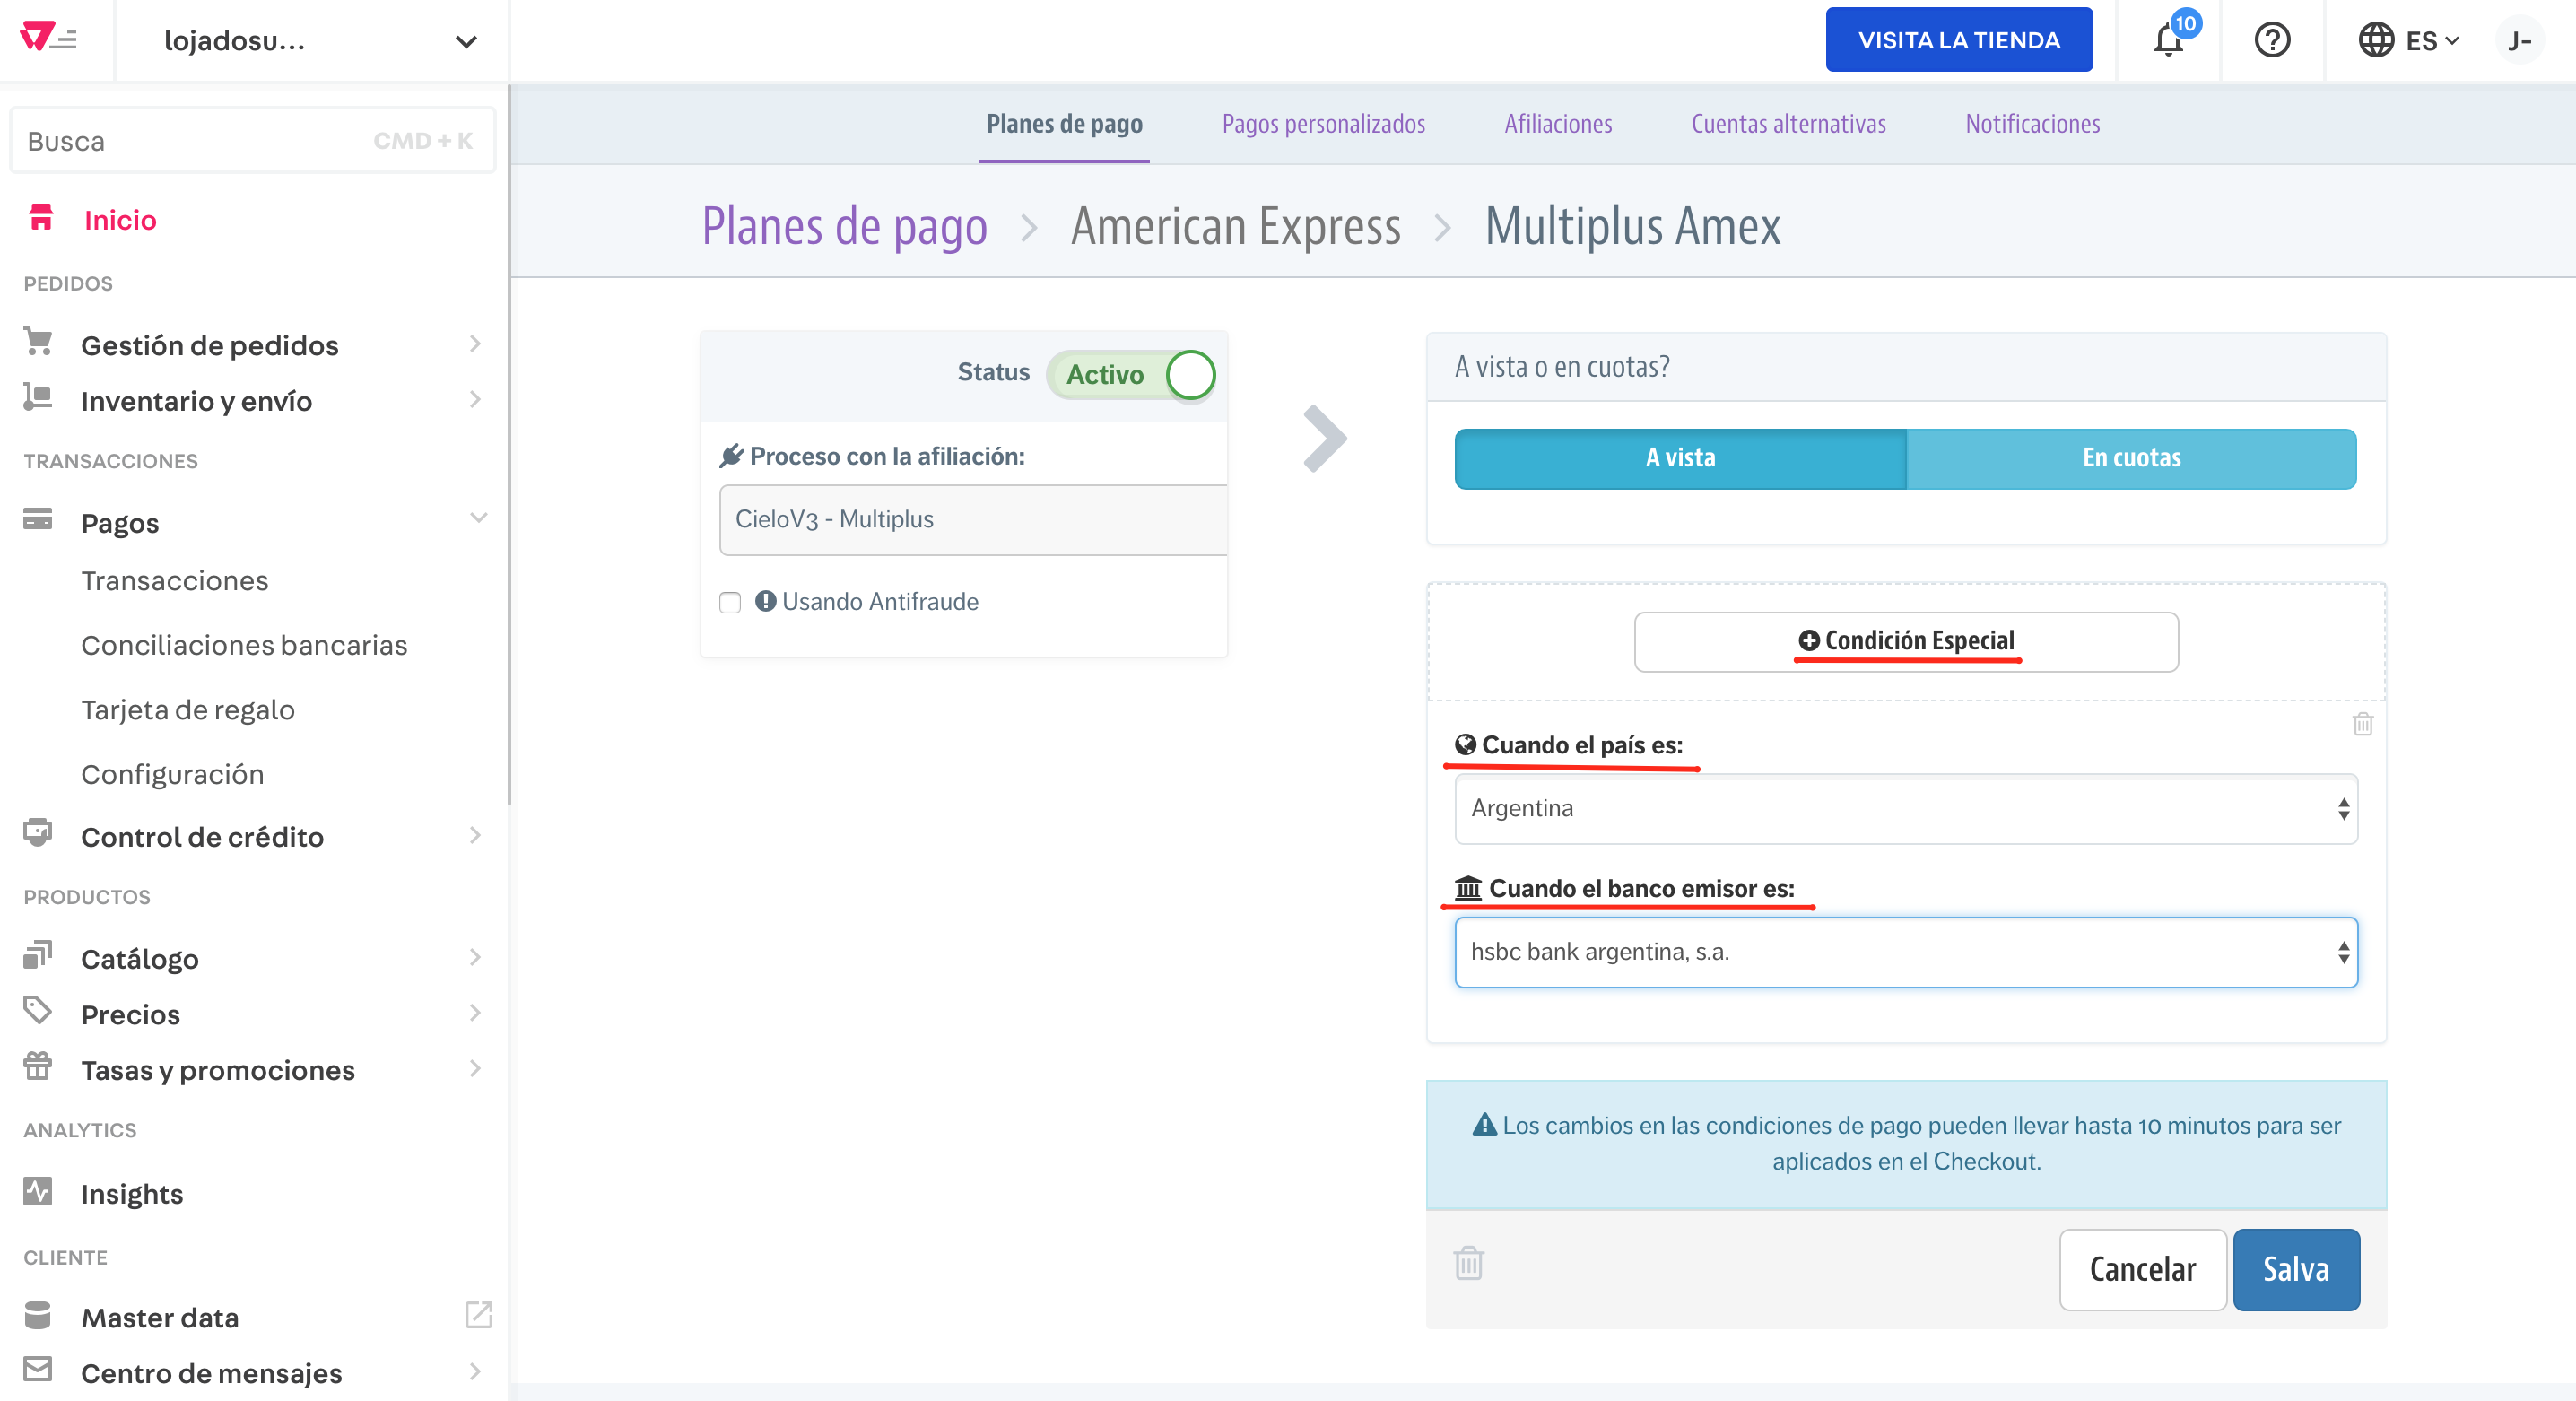This screenshot has width=2576, height=1401.
Task: Open Master data via its external link icon
Action: [478, 1314]
